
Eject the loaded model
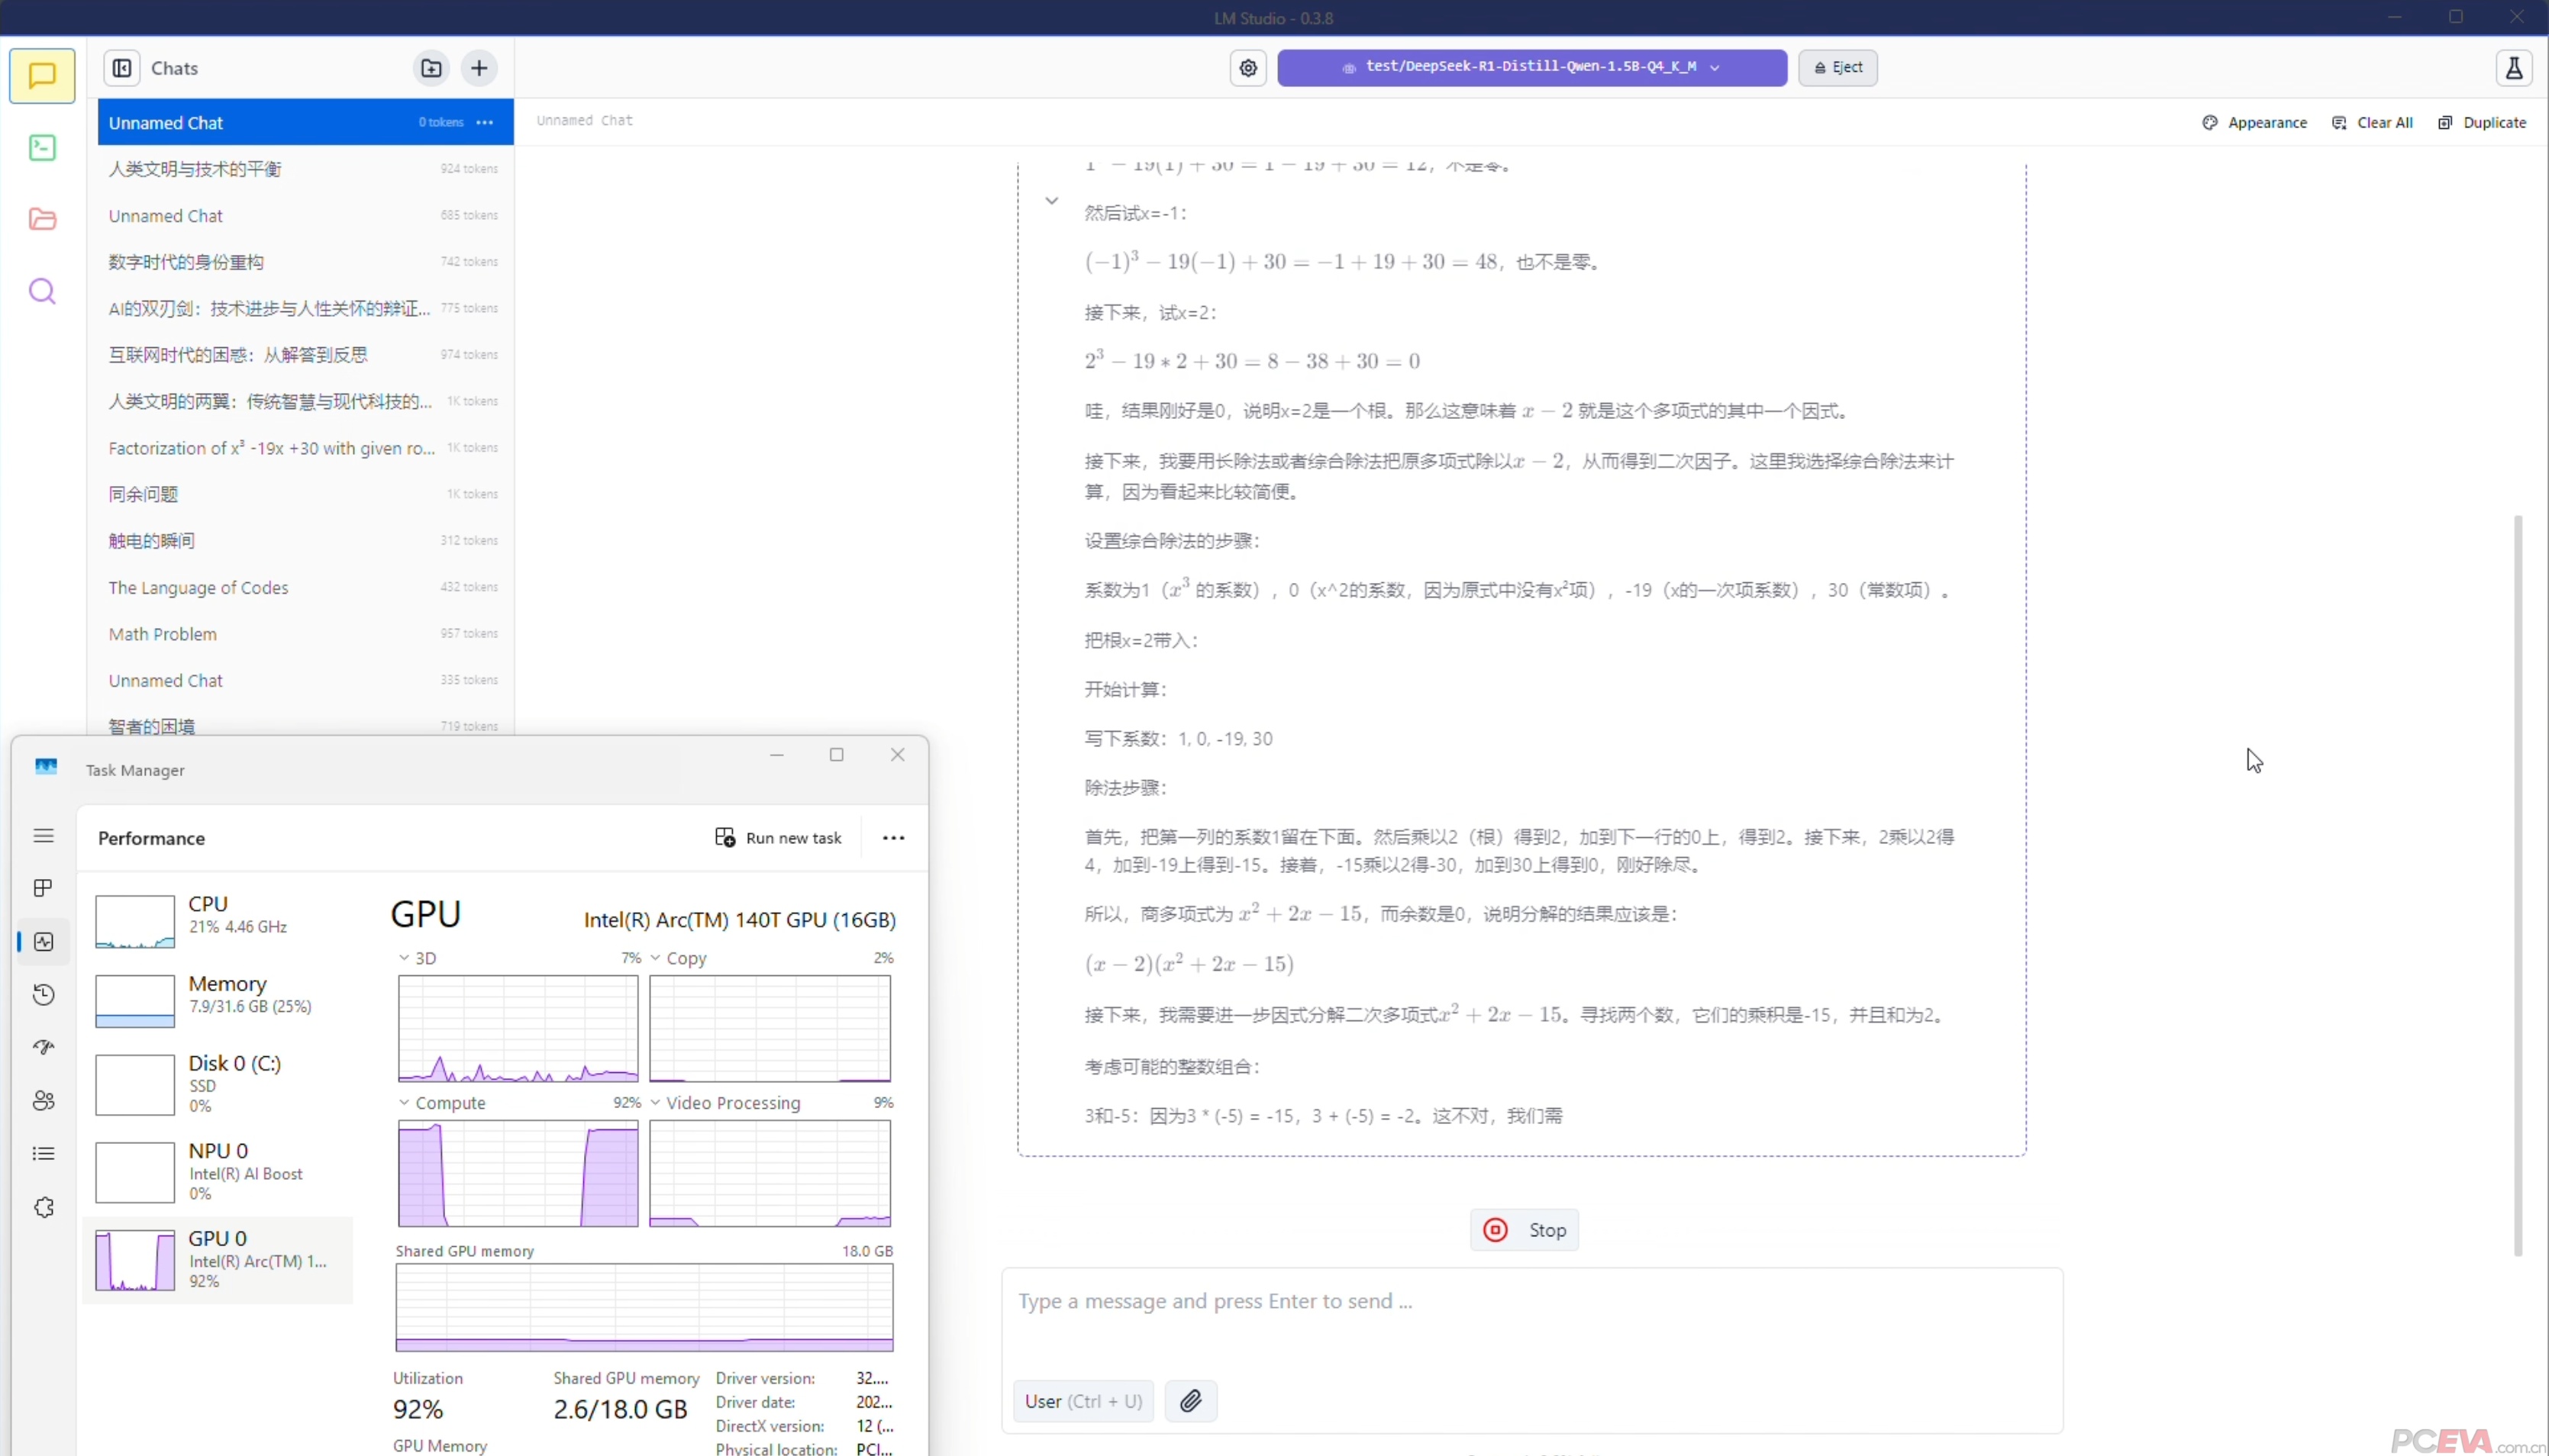pos(1838,68)
